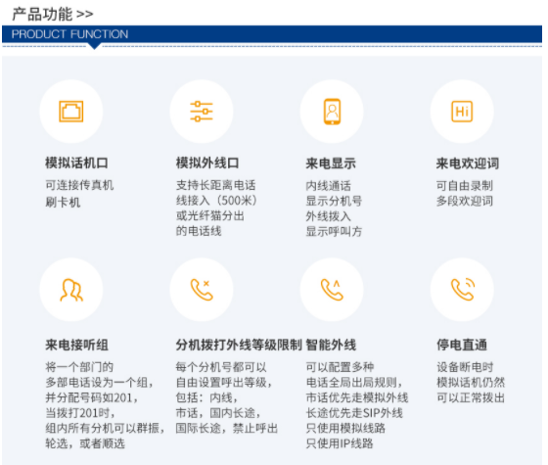Click the caller ID (来电显示) phone icon
Viewport: 548px width, 465px height.
click(x=332, y=112)
